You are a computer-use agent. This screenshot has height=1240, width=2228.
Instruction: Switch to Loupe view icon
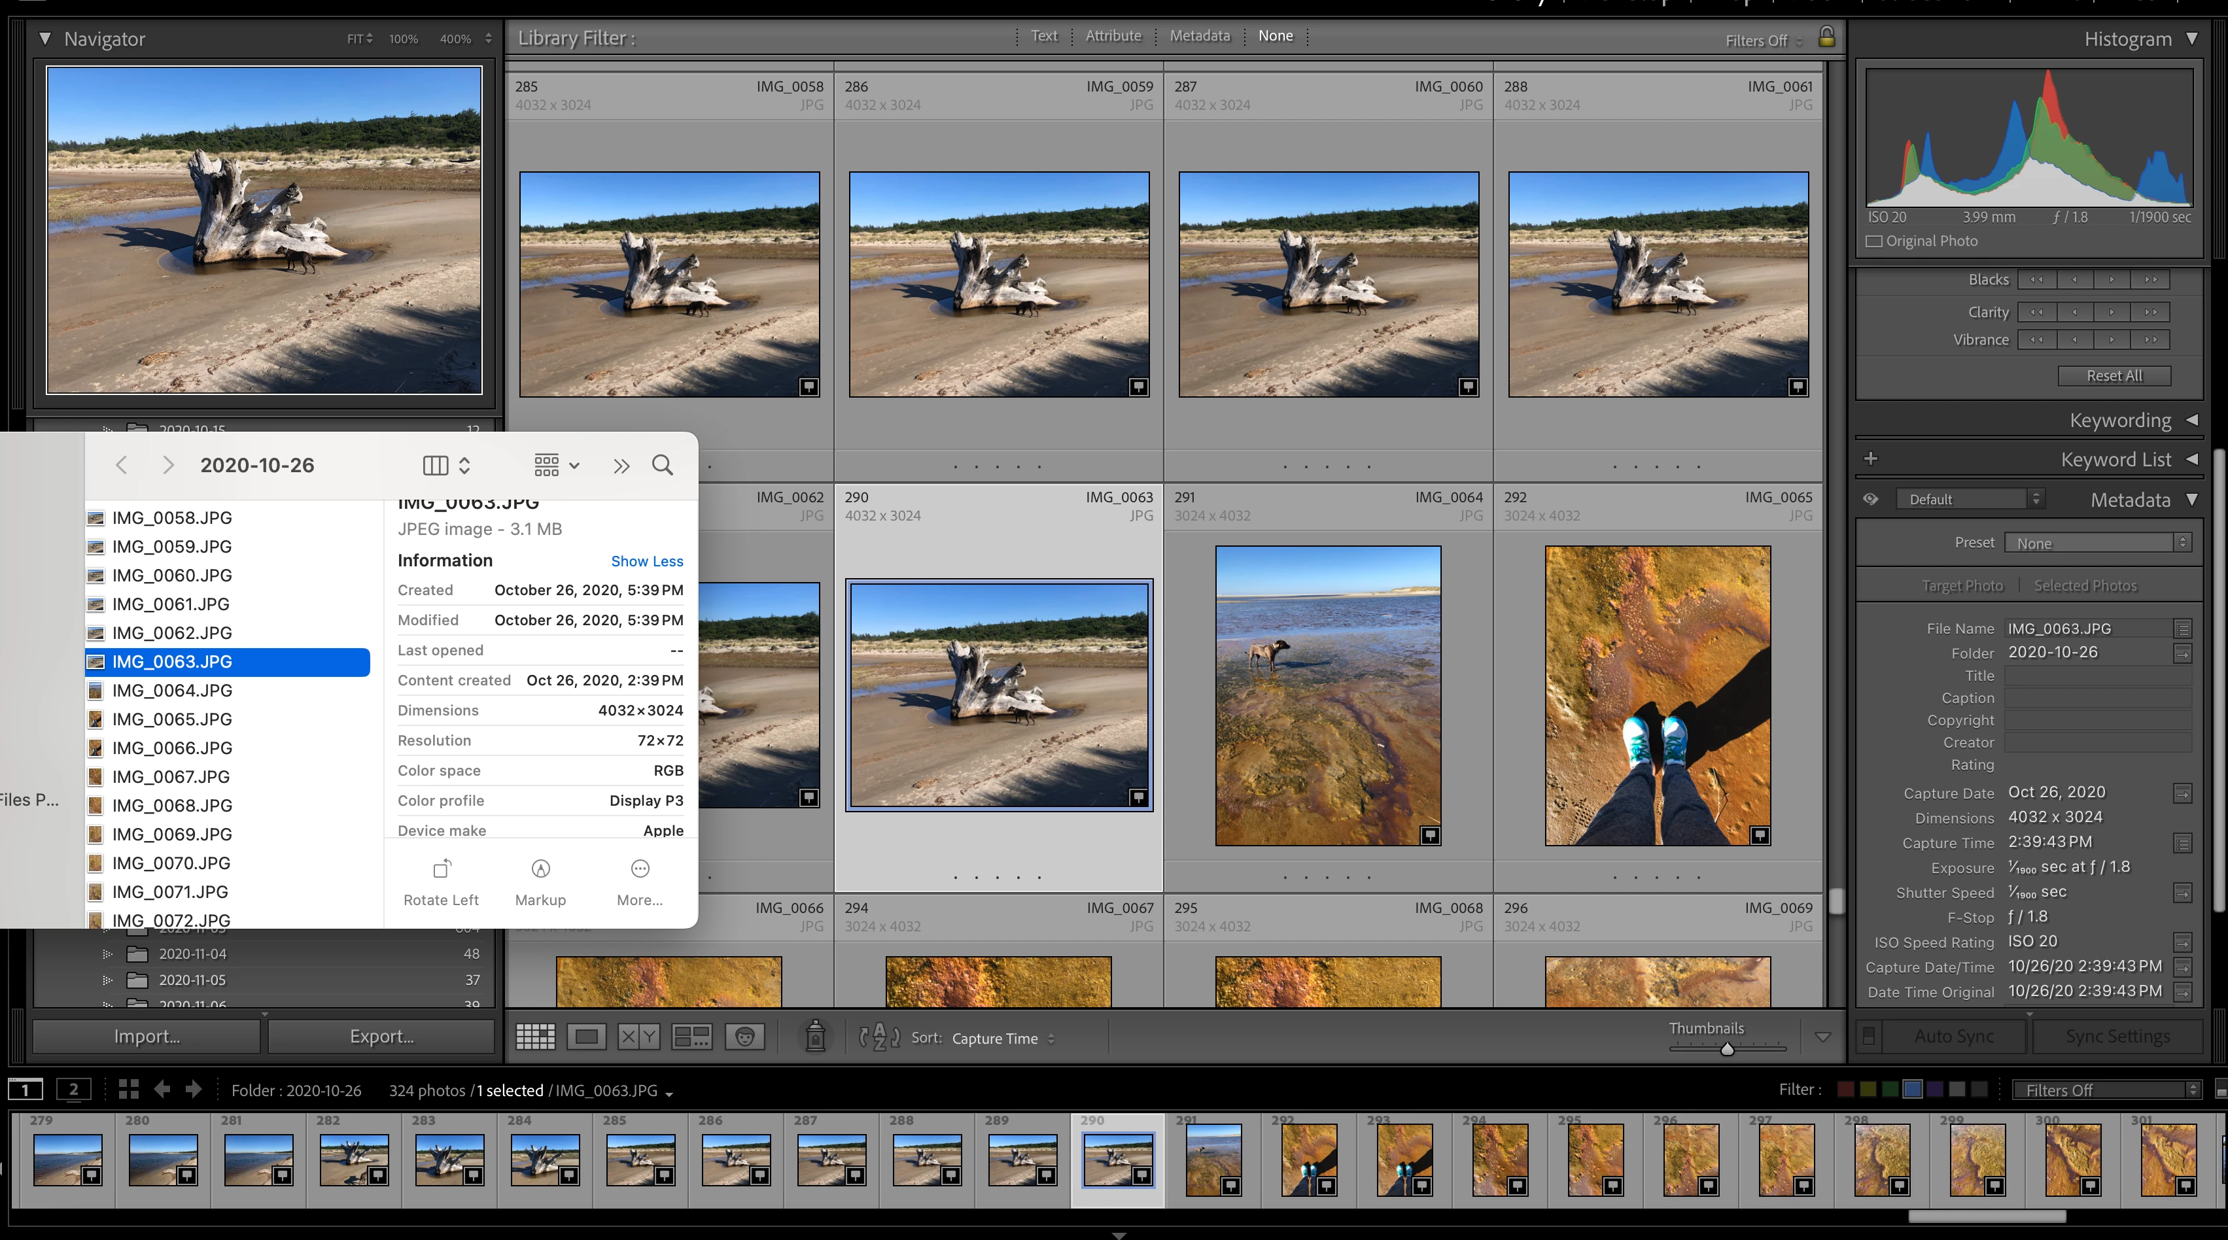587,1036
